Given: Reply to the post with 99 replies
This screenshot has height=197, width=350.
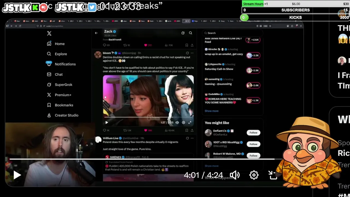Looking at the screenshot, I should (106, 45).
